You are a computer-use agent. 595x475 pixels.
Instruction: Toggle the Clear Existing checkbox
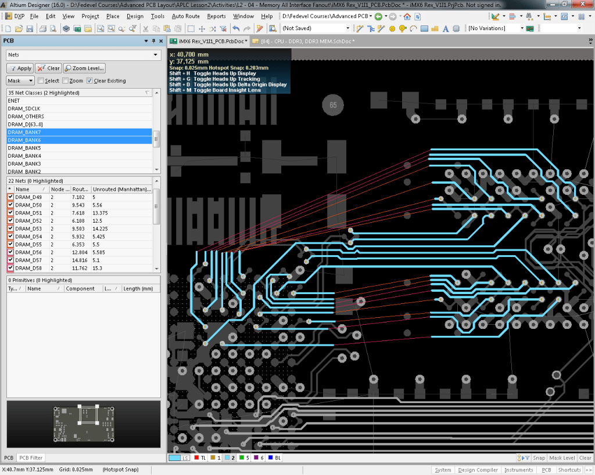pyautogui.click(x=89, y=81)
